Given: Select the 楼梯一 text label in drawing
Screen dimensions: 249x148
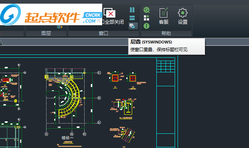Looking at the screenshot, I should tap(68, 137).
